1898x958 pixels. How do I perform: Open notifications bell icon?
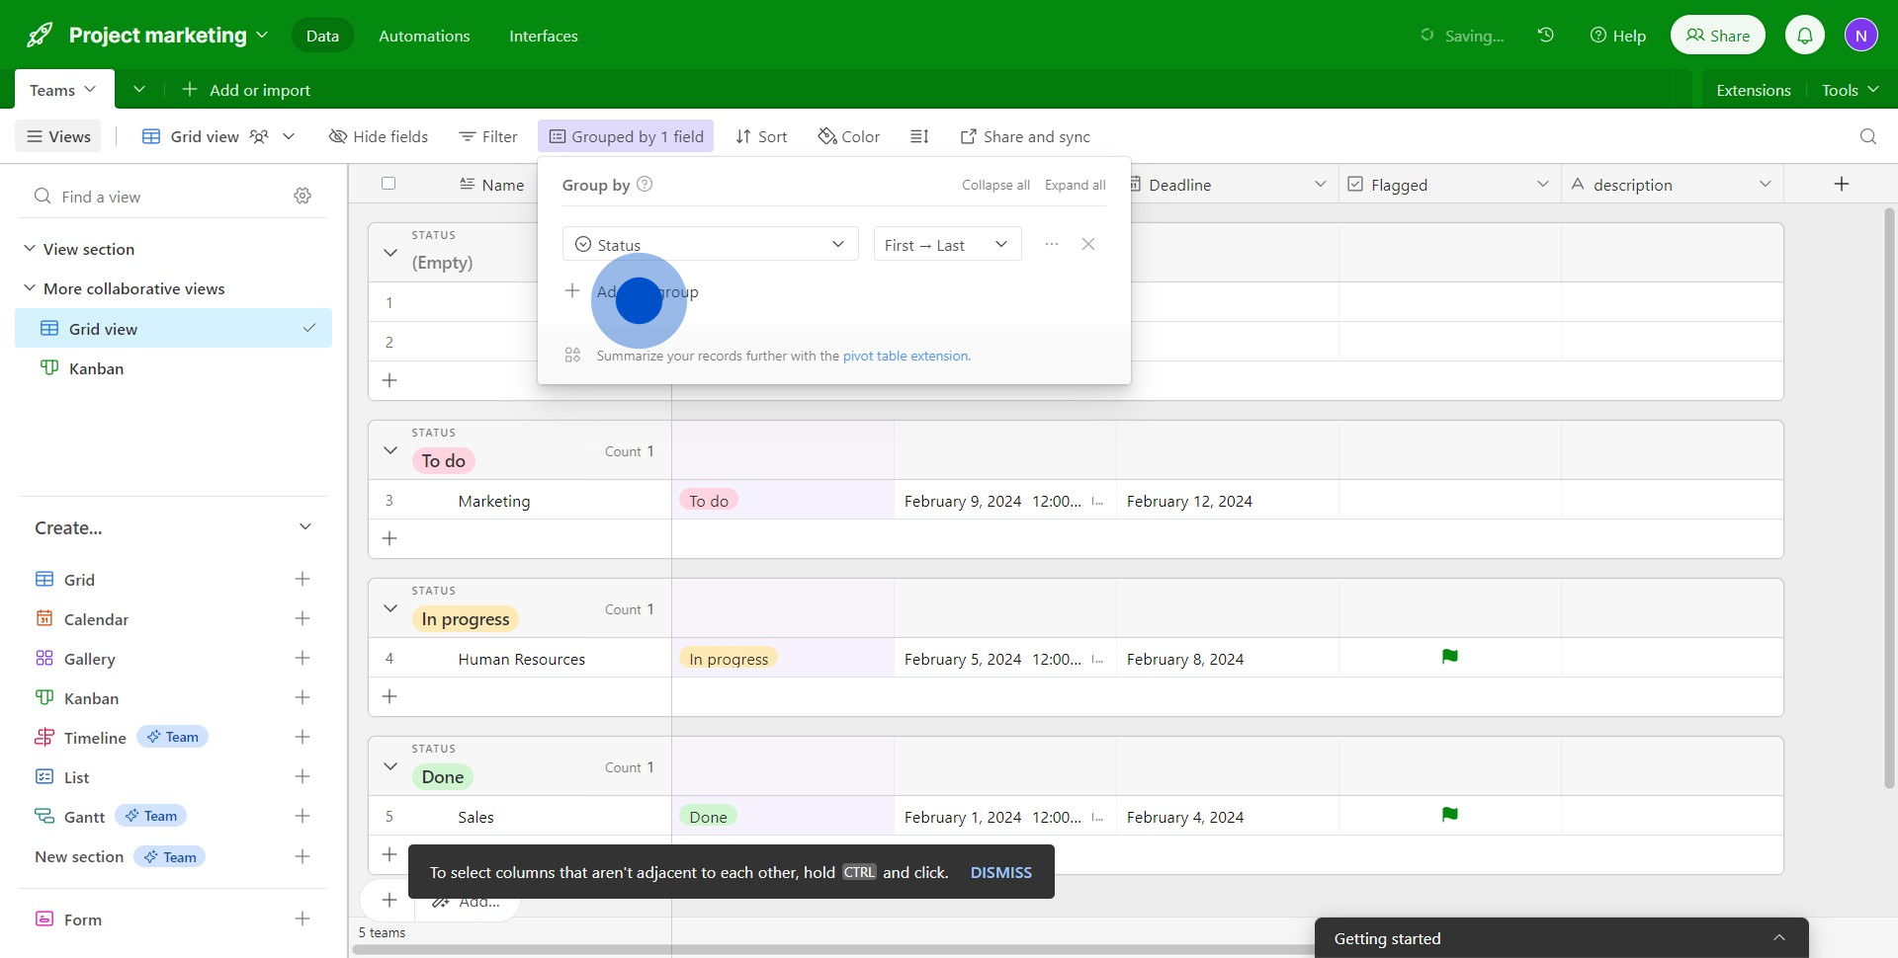(1805, 36)
